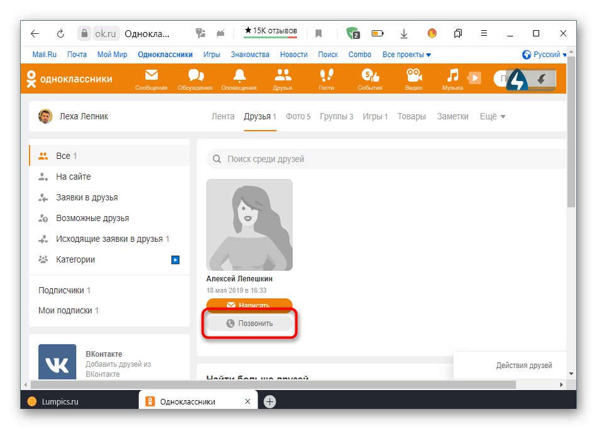This screenshot has width=597, height=429.
Task: Click the "Позвонить" button
Action: coord(249,322)
